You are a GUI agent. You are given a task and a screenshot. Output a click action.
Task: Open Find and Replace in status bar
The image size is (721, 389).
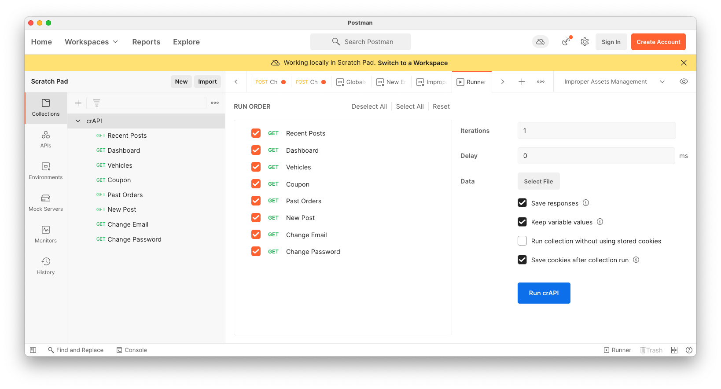click(76, 350)
